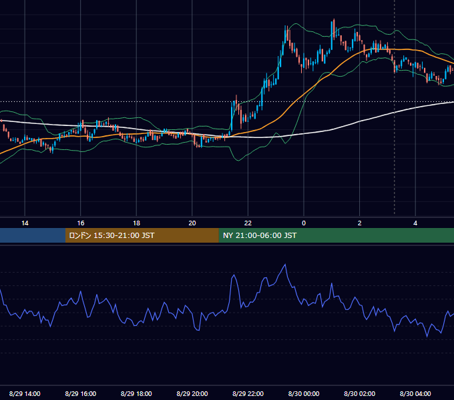Image resolution: width=454 pixels, height=400 pixels.
Task: Click the 8/29 16:00 time label
Action: pos(81,393)
